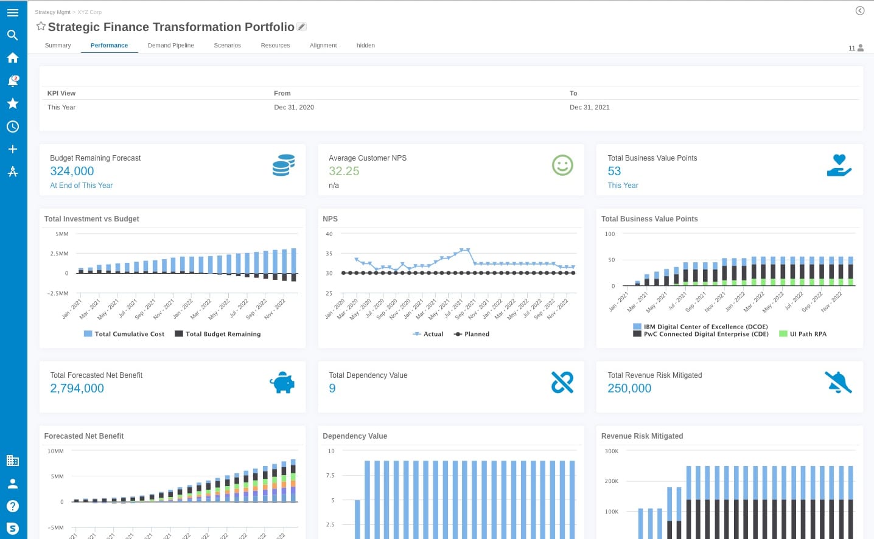Go to Home via sidebar icon

pyautogui.click(x=12, y=58)
